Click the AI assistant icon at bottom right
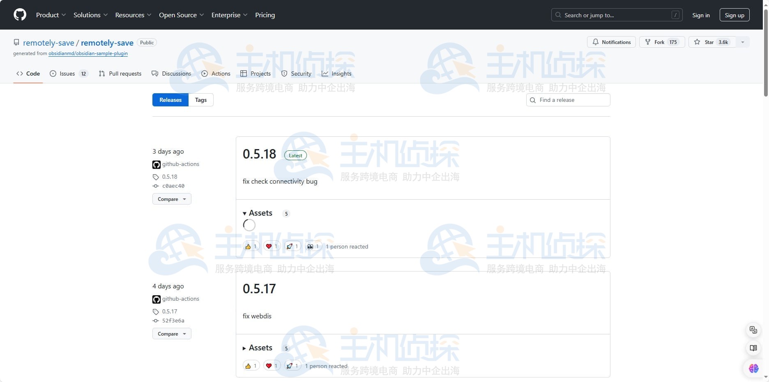This screenshot has height=382, width=769. [x=753, y=368]
